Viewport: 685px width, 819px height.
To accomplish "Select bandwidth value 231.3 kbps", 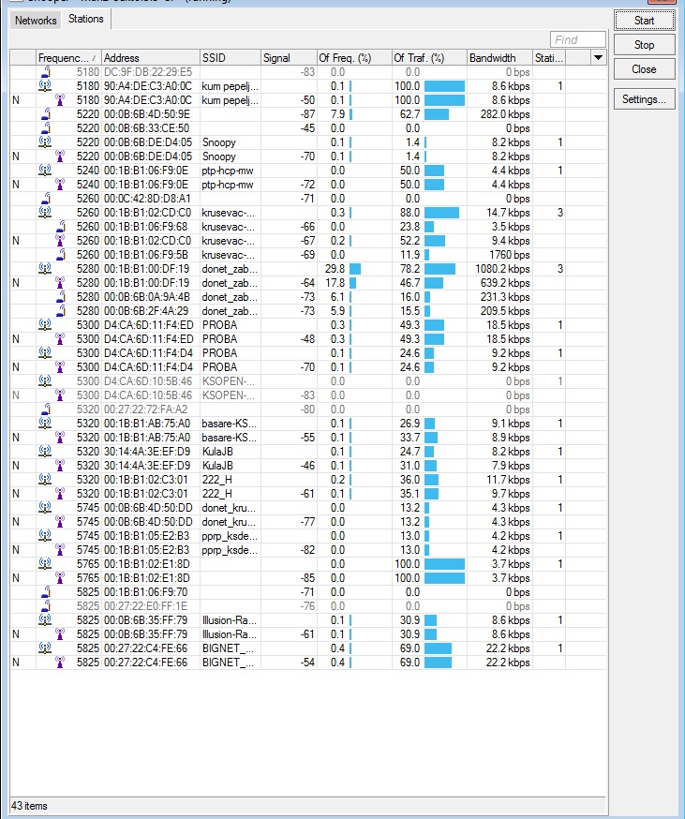I will [x=505, y=297].
